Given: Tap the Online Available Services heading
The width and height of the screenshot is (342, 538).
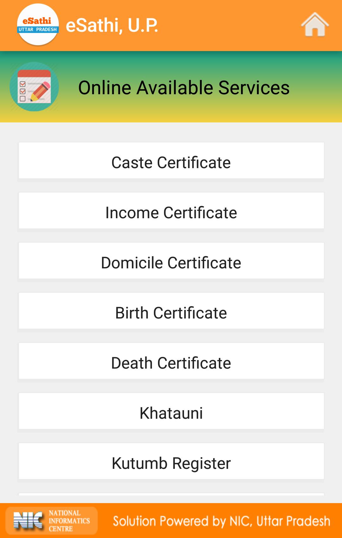Looking at the screenshot, I should coord(184,88).
